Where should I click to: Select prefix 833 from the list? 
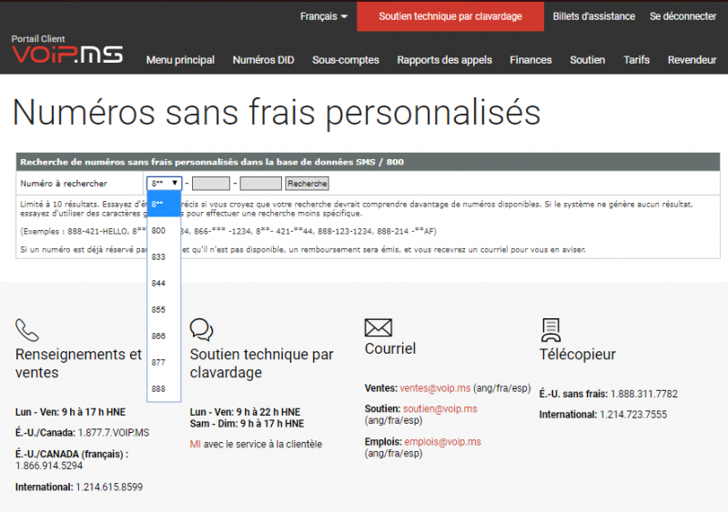tap(164, 256)
